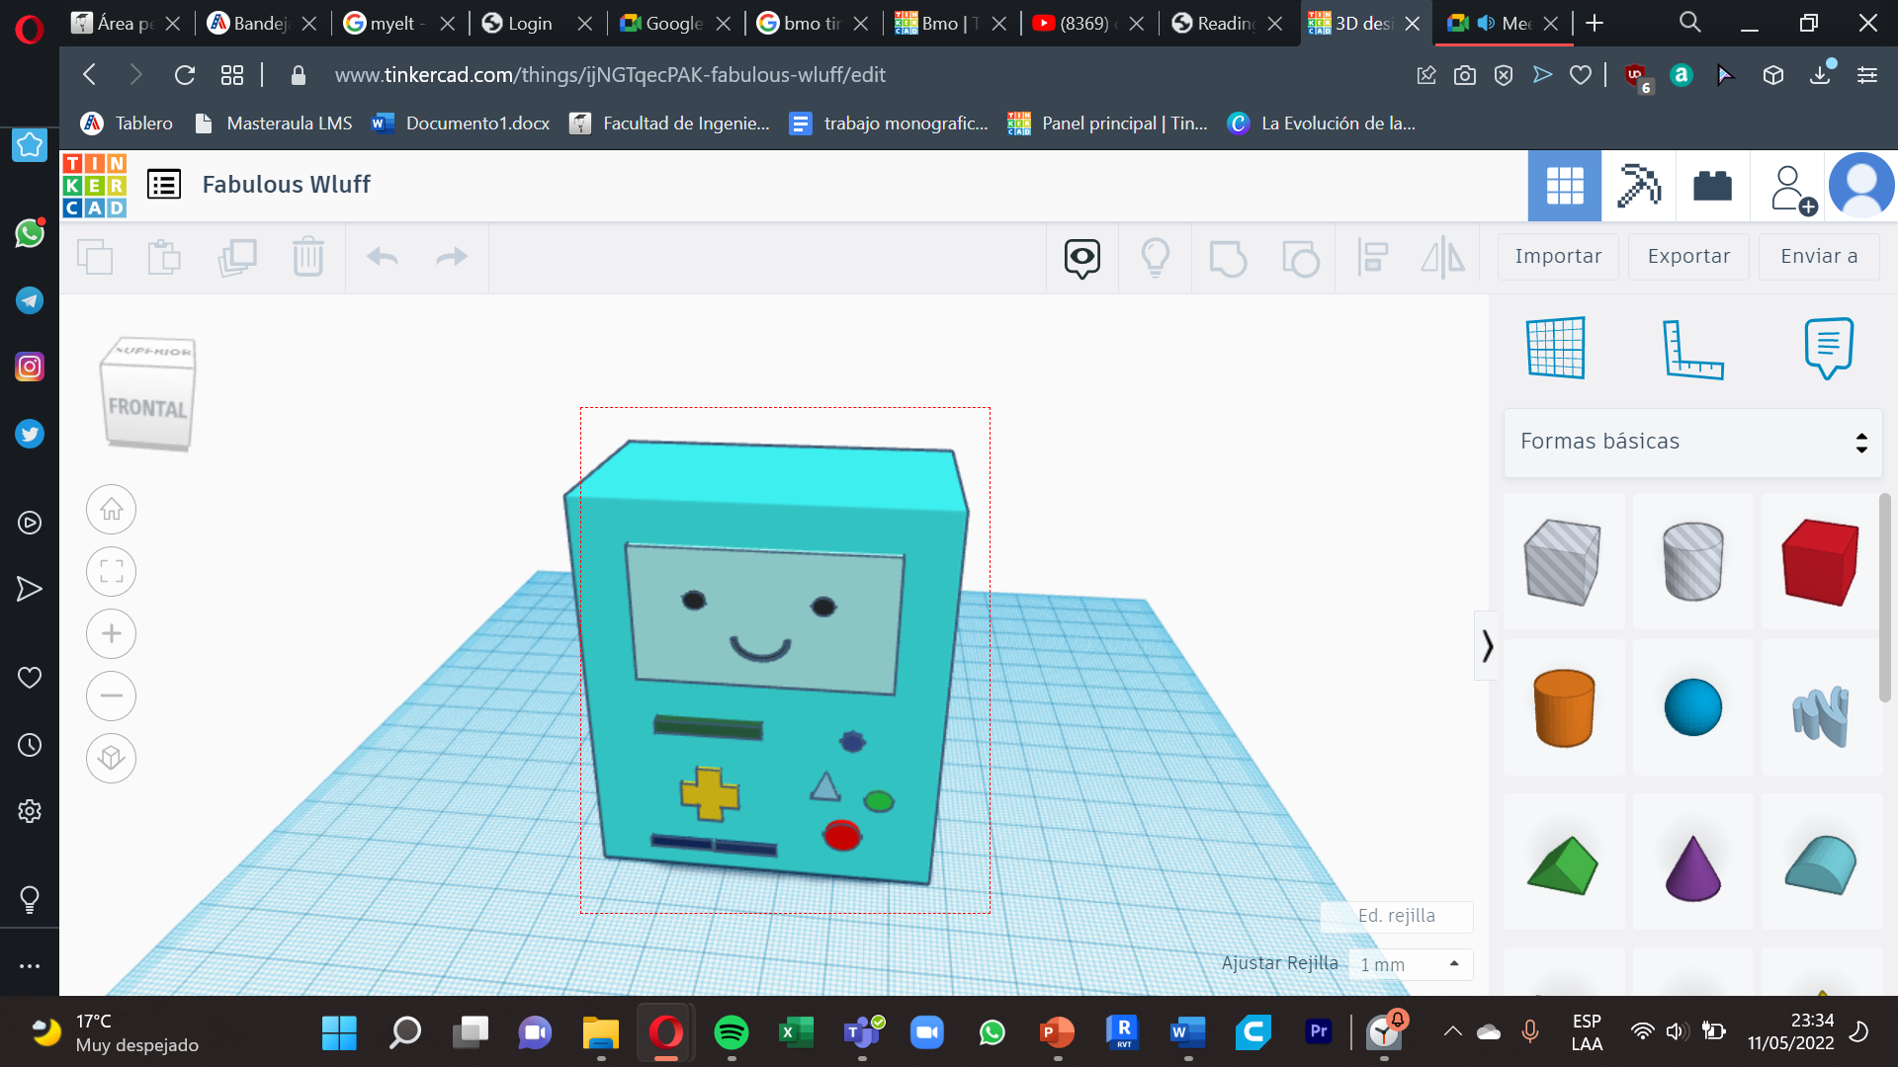The image size is (1898, 1067).
Task: Open WhatsApp in Opera sidebar
Action: [30, 233]
